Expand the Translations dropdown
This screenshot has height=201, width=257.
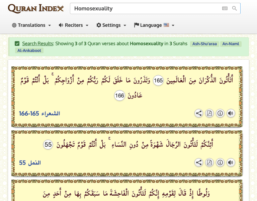pyautogui.click(x=31, y=25)
